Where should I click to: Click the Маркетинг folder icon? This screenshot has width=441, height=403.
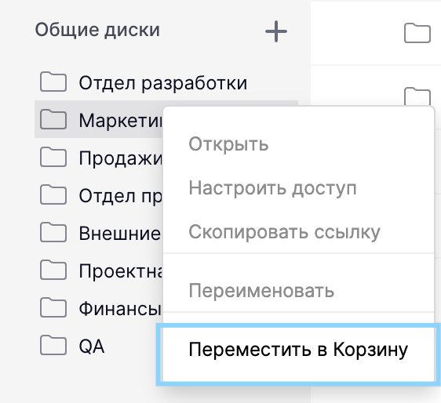point(53,119)
